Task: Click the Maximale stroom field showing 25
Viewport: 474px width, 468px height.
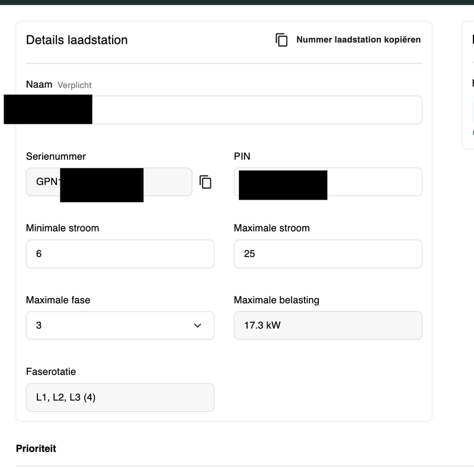Action: tap(328, 254)
